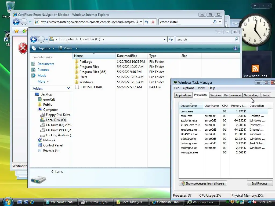Click the End Process button
The width and height of the screenshot is (275, 206).
click(x=260, y=183)
